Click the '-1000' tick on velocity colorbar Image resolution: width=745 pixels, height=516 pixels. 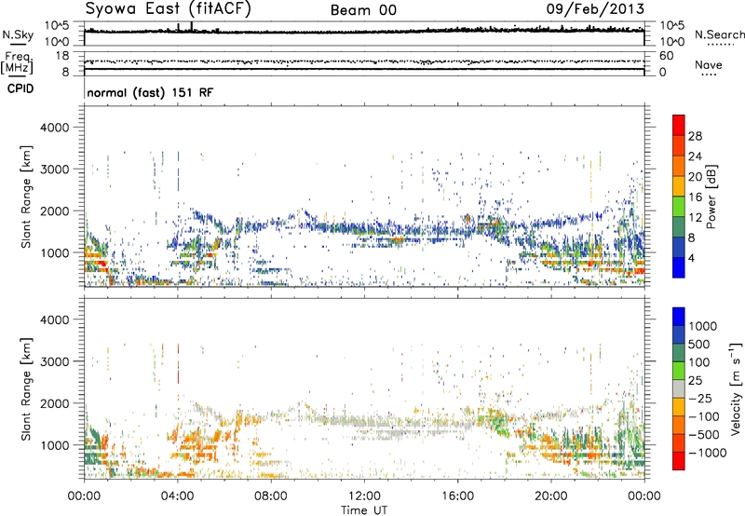pyautogui.click(x=708, y=453)
